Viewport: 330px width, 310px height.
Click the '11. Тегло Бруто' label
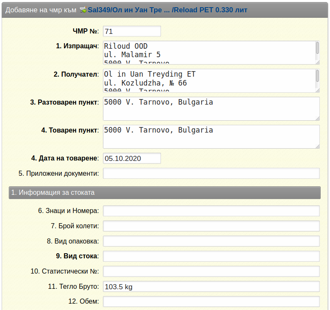pos(73,286)
